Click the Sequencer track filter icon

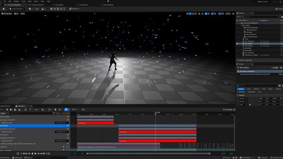54,114
